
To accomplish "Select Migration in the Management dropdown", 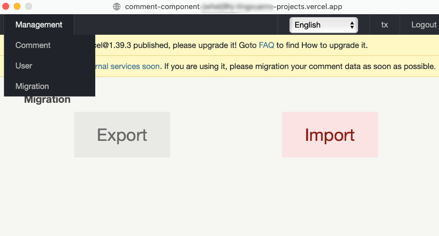I will pos(32,86).
